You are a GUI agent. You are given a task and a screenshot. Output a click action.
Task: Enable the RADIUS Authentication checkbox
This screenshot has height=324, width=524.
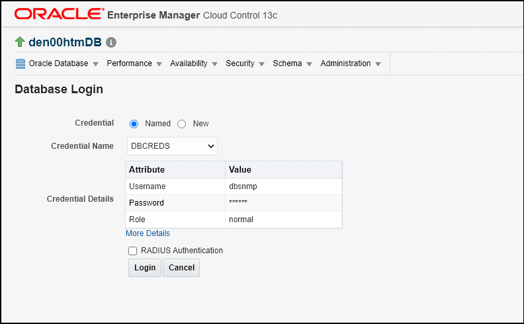pos(133,251)
